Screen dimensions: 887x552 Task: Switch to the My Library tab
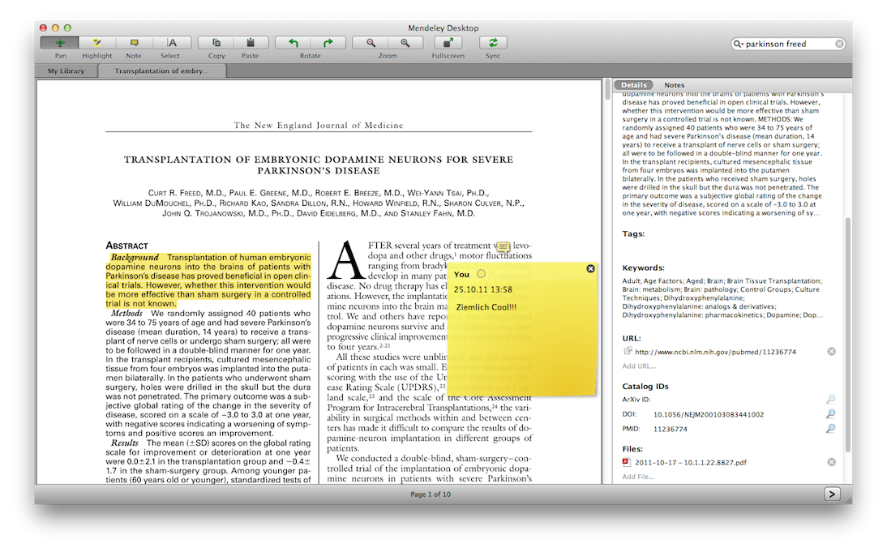tap(66, 71)
